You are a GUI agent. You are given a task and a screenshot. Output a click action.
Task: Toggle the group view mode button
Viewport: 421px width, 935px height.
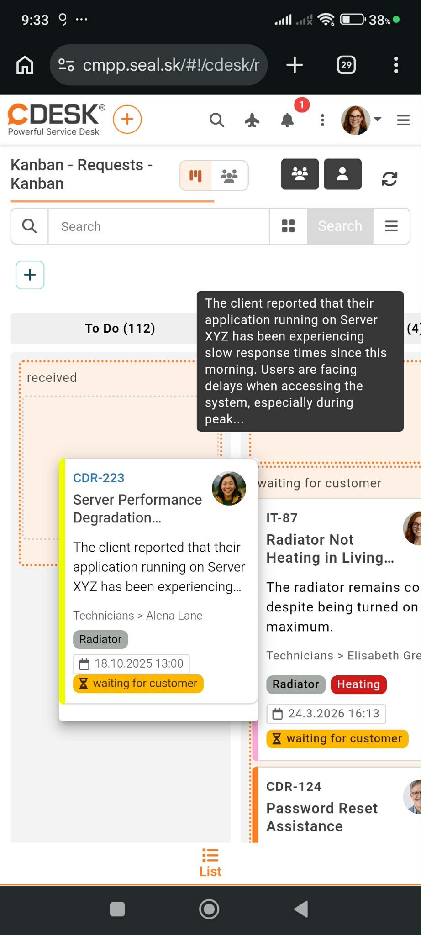coord(230,176)
